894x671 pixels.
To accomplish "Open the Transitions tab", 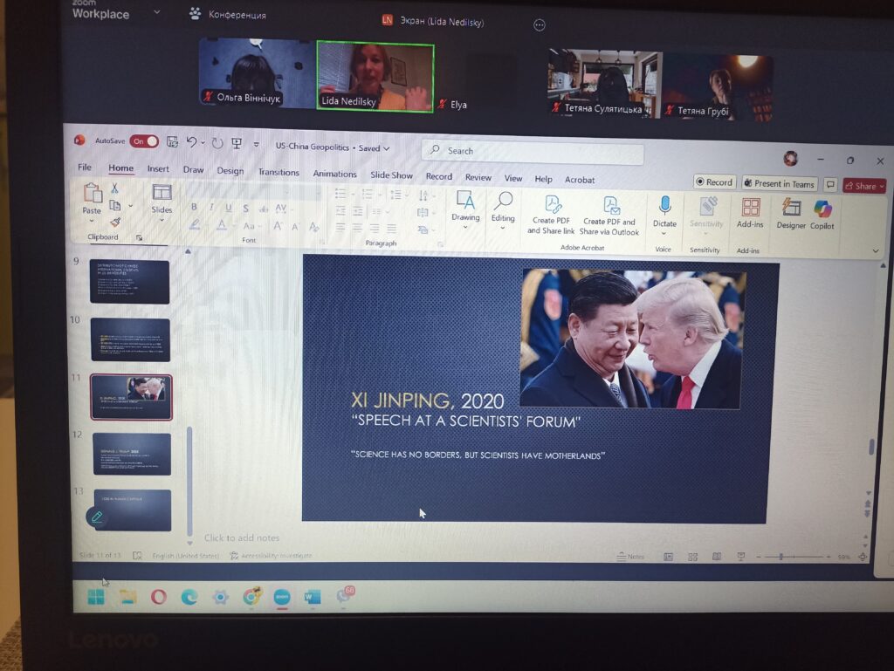I will tap(279, 173).
